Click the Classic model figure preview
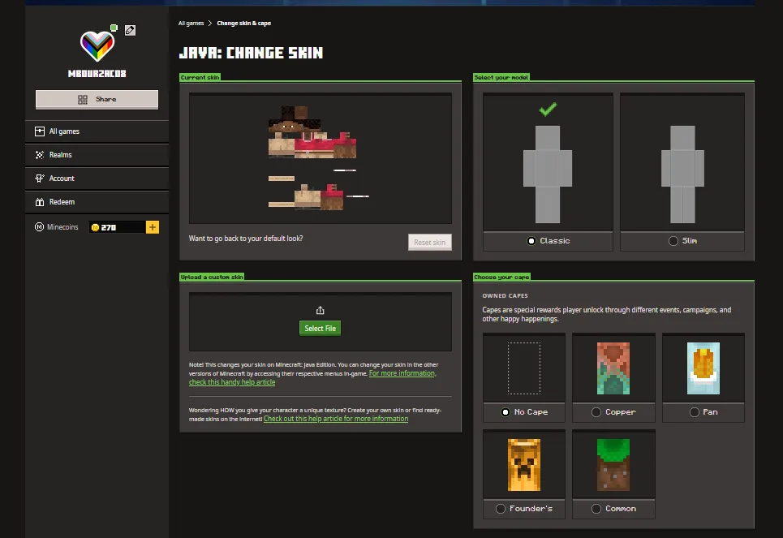Viewport: 783px width, 538px height. [548, 174]
